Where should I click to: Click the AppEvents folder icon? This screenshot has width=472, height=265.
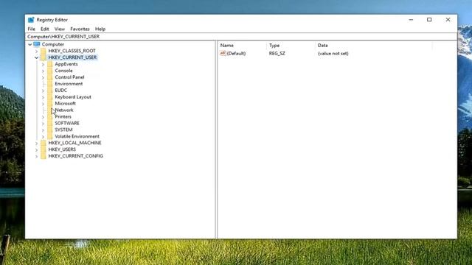pos(50,64)
